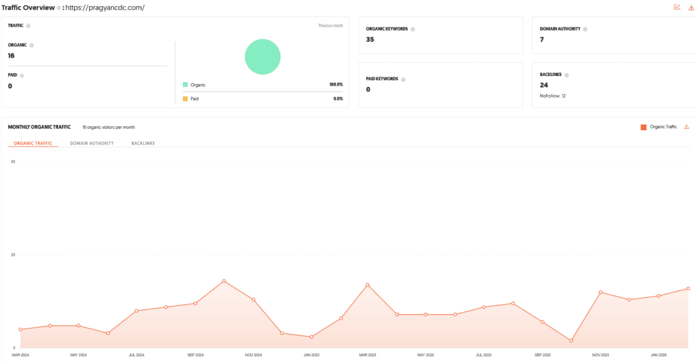
Task: Open info tooltip for Domain Authority card
Action: tap(585, 29)
